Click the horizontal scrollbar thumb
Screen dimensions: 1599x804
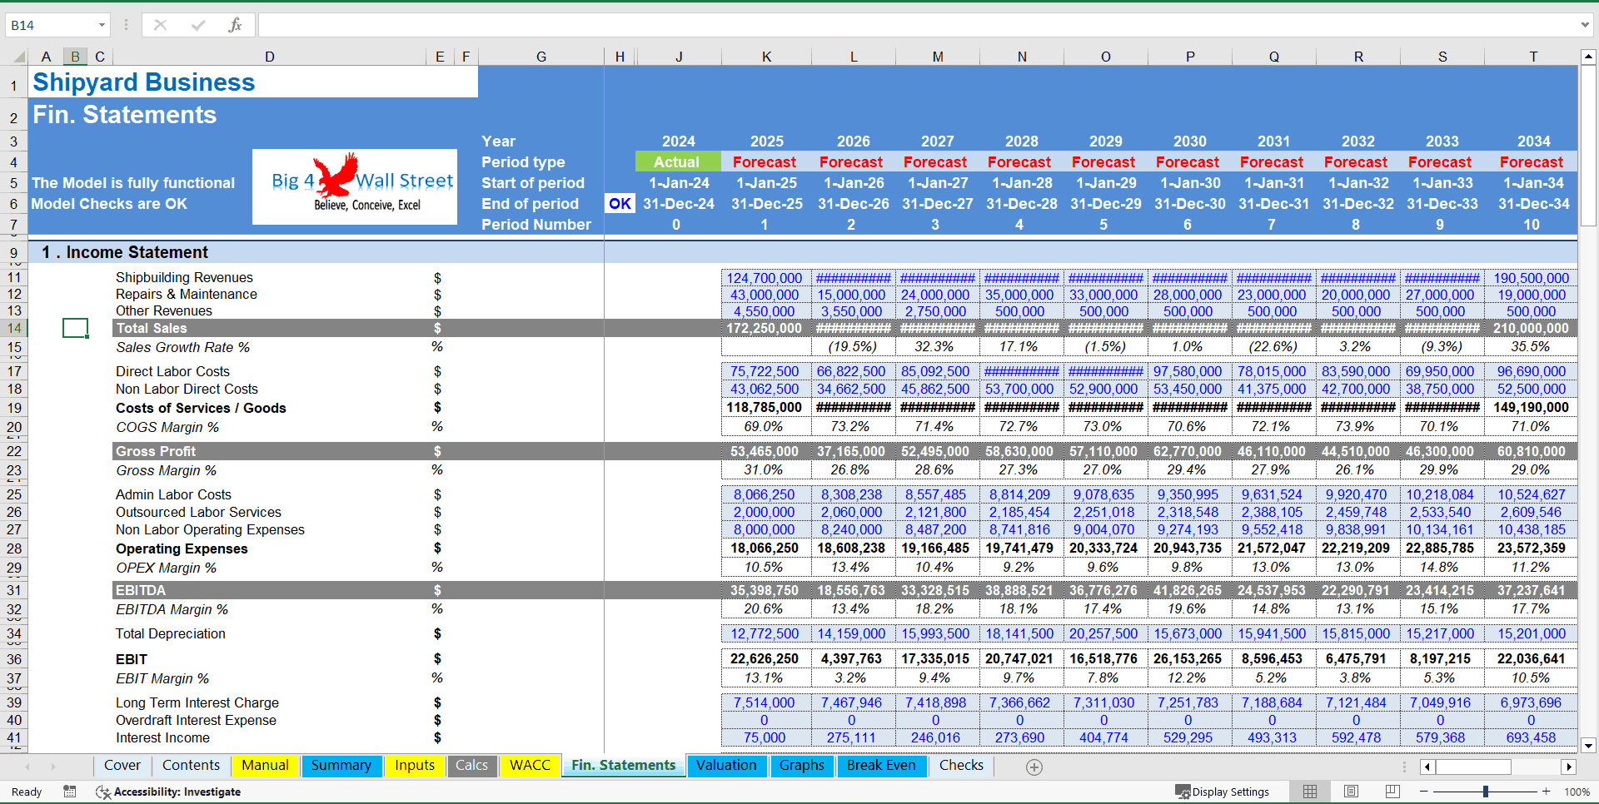click(1473, 767)
